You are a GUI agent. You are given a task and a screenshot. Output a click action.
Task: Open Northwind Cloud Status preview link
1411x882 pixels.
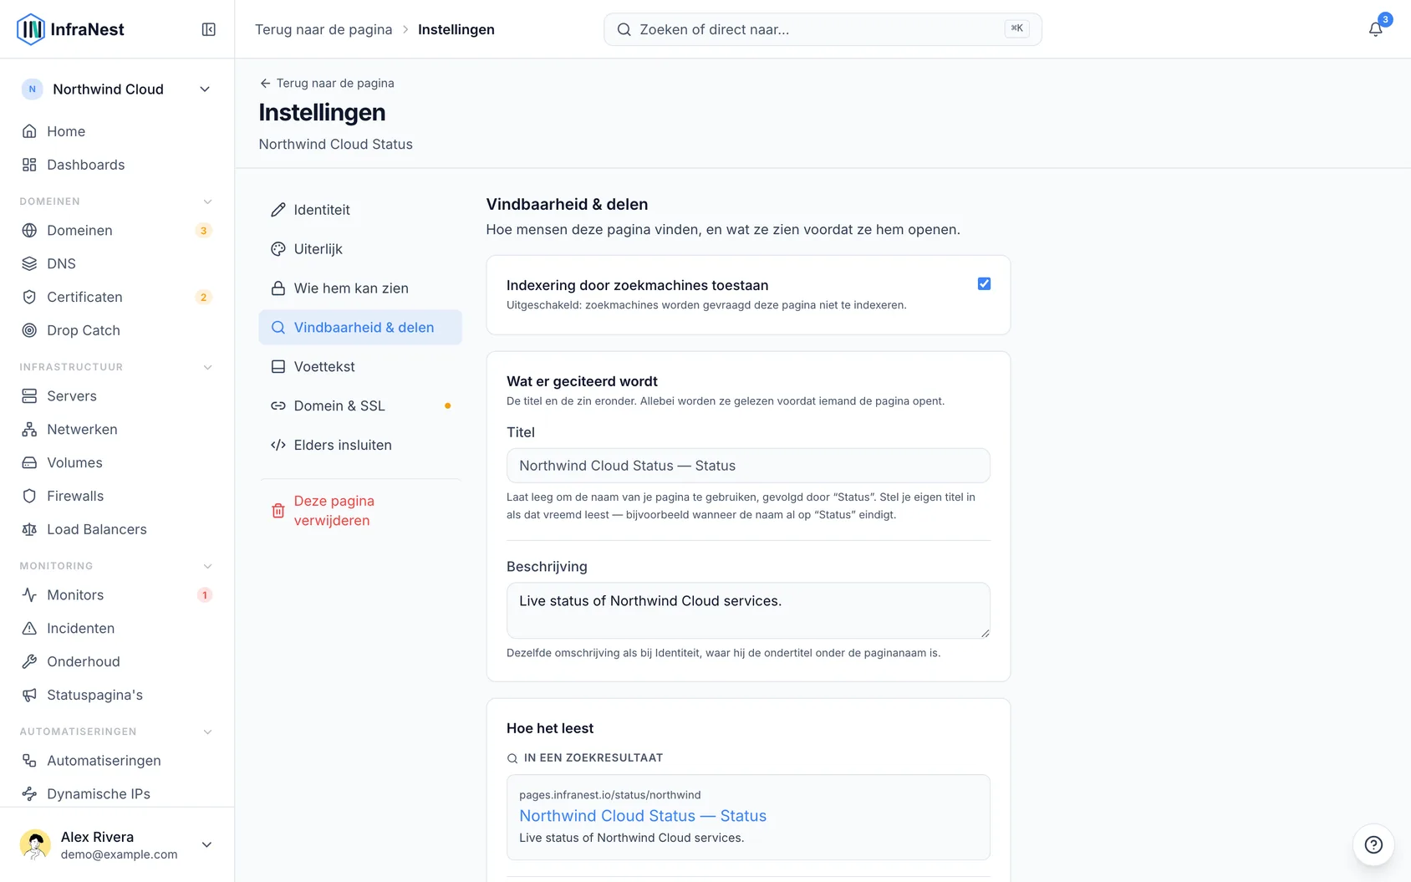pyautogui.click(x=643, y=816)
